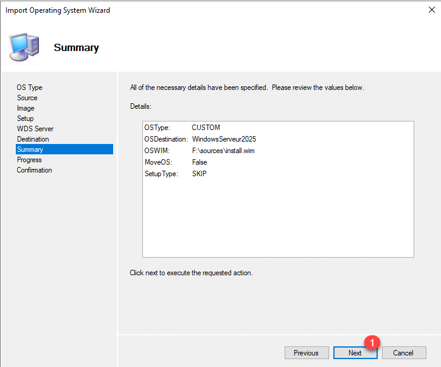Click the SetupType SKIP line

coord(176,174)
